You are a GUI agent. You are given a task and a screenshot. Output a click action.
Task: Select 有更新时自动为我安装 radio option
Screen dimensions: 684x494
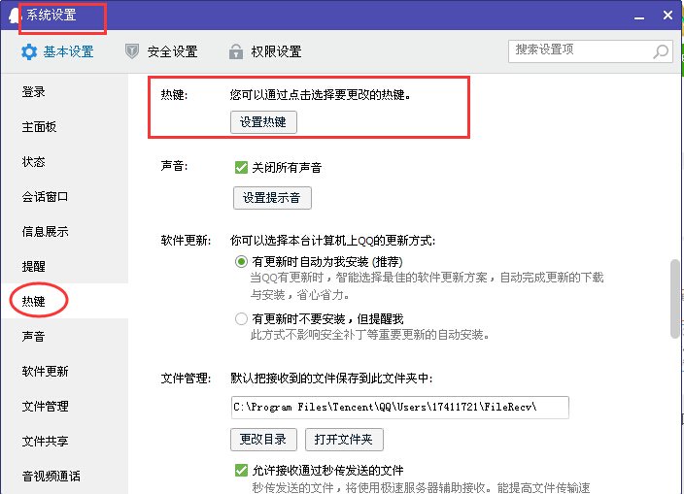[x=241, y=261]
